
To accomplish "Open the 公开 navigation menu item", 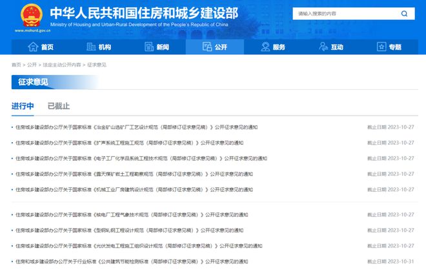I will click(x=215, y=47).
